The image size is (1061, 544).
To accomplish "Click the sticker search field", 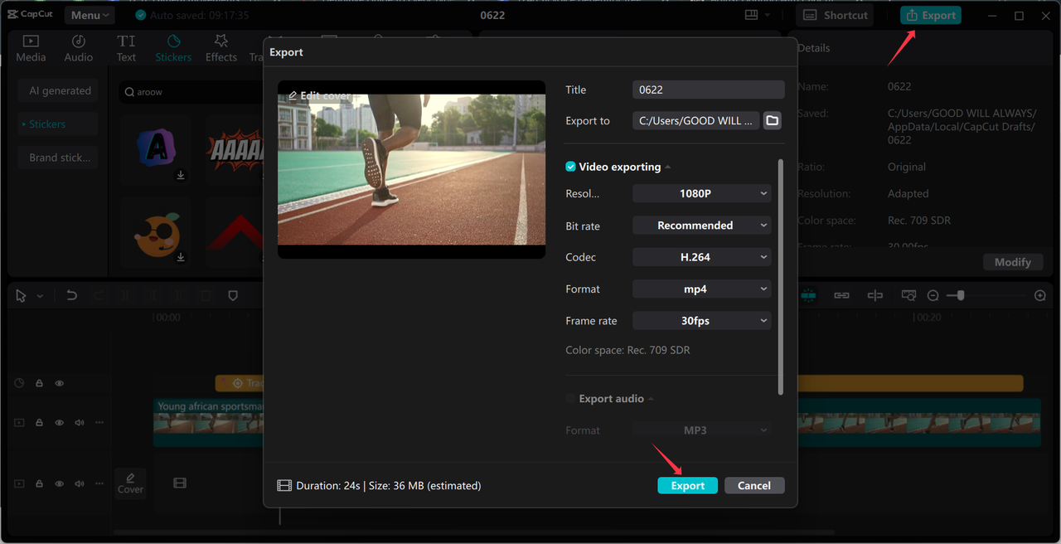I will pos(191,92).
